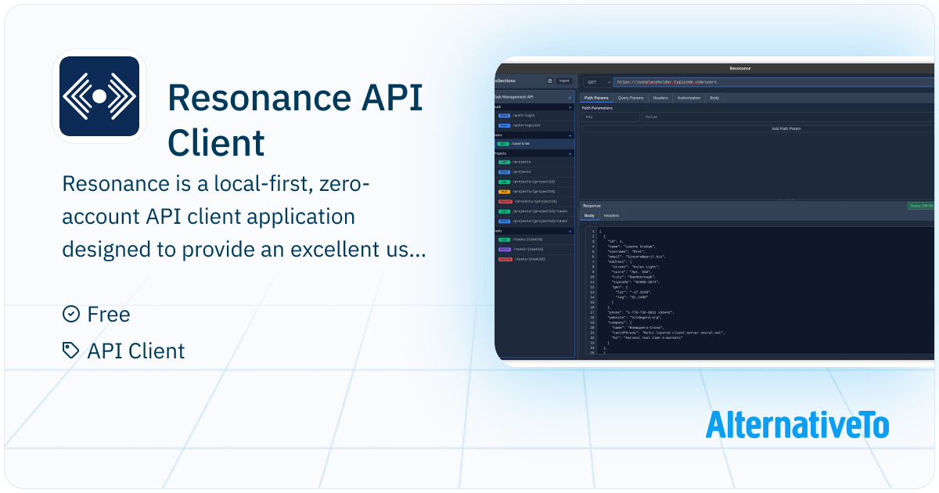939x493 pixels.
Task: Click the Free label text
Action: coord(109,315)
